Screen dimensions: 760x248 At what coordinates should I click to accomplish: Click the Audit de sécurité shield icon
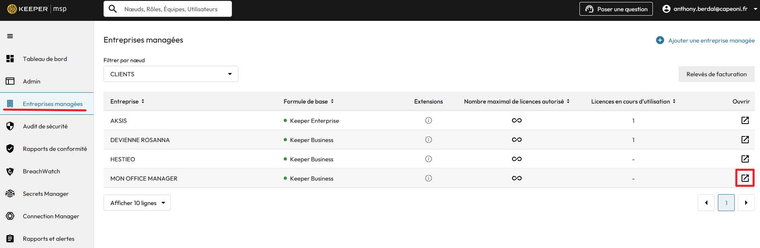coord(10,126)
